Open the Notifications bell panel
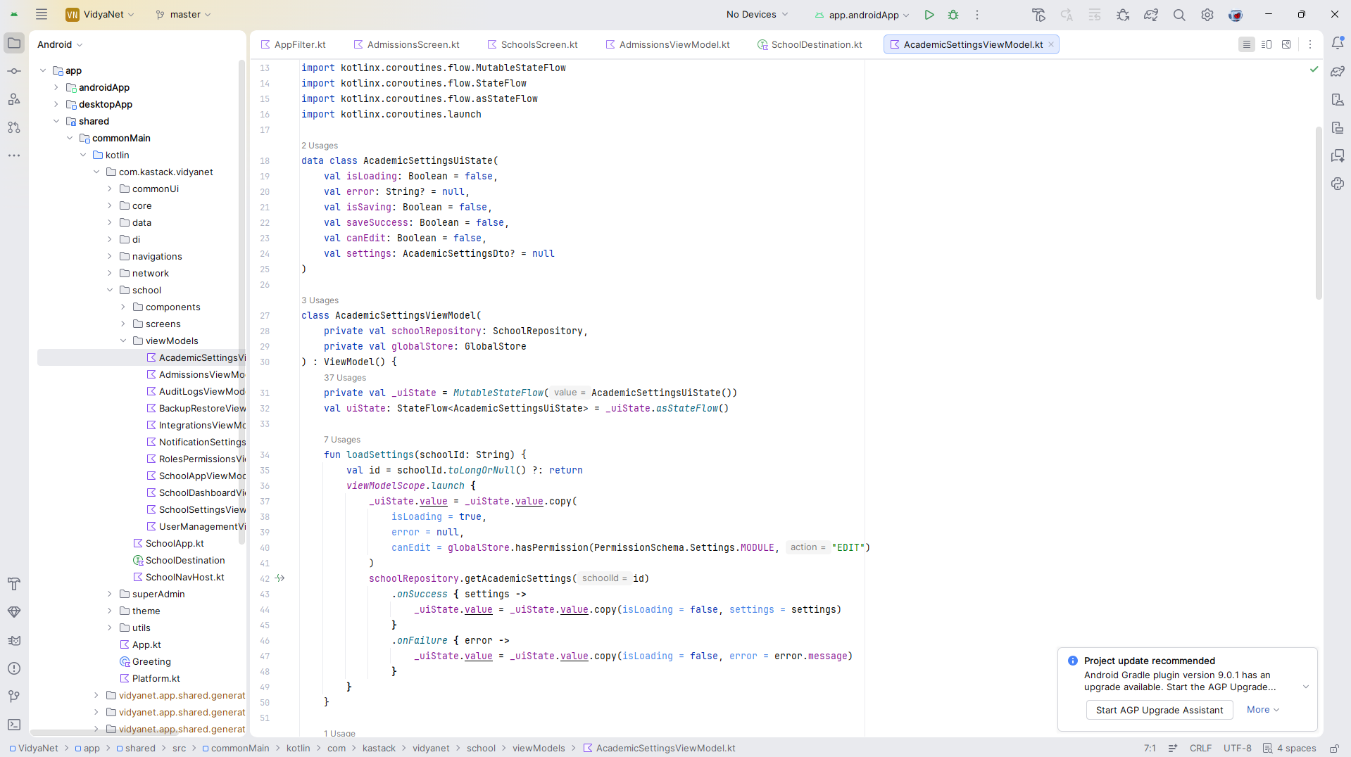Screen dimensions: 1351x757 (1338, 43)
